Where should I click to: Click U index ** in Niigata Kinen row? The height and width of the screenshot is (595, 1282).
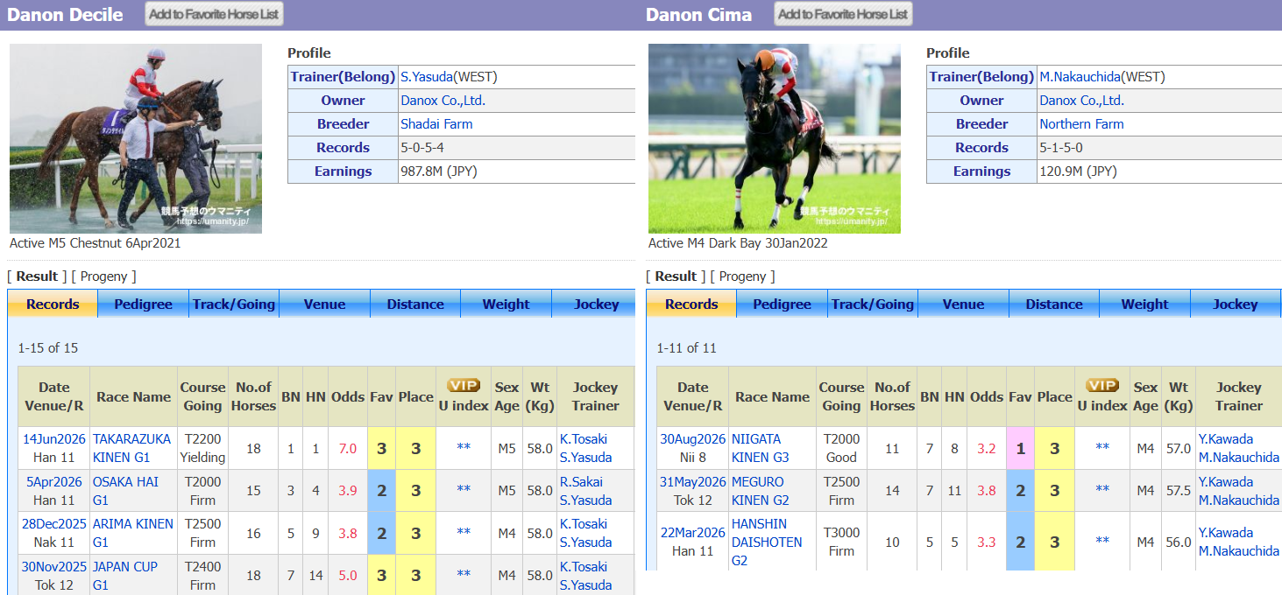[x=1102, y=448]
